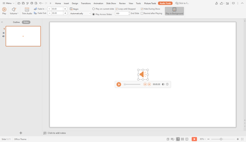This screenshot has width=246, height=142.
Task: Add a new slide with the plus button
Action: coord(21,133)
